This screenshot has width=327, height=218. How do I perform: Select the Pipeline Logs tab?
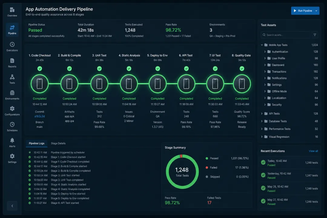click(x=37, y=143)
